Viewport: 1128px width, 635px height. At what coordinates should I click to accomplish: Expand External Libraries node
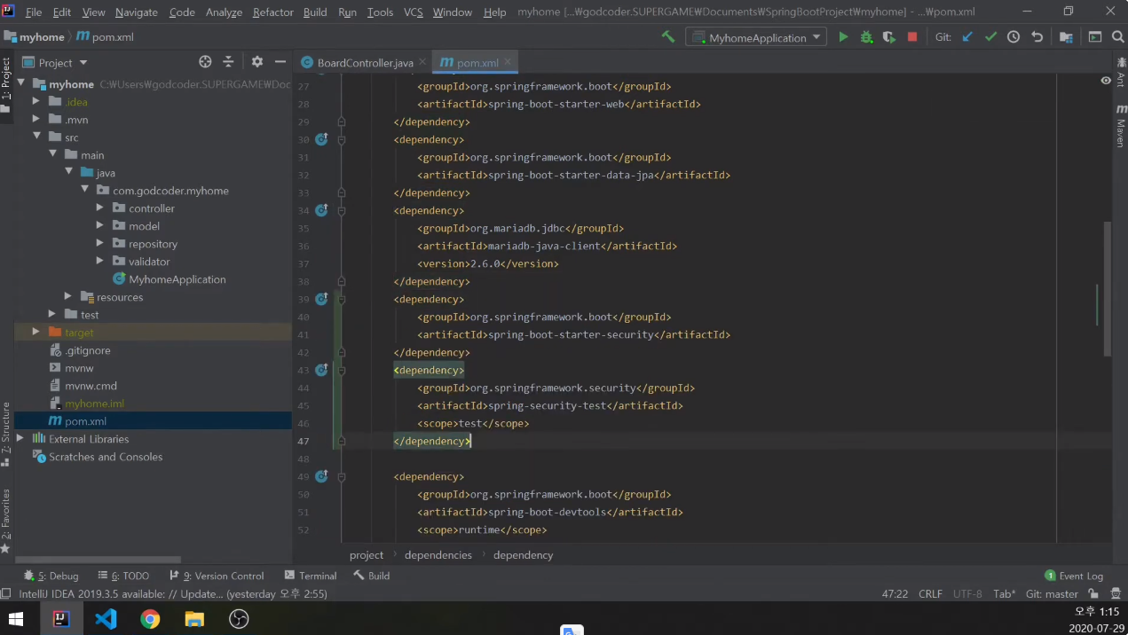pos(20,439)
